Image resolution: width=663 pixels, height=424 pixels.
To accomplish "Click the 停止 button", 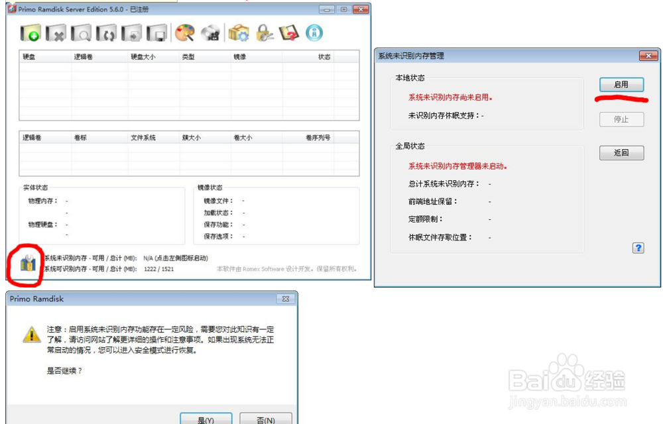I will 622,119.
